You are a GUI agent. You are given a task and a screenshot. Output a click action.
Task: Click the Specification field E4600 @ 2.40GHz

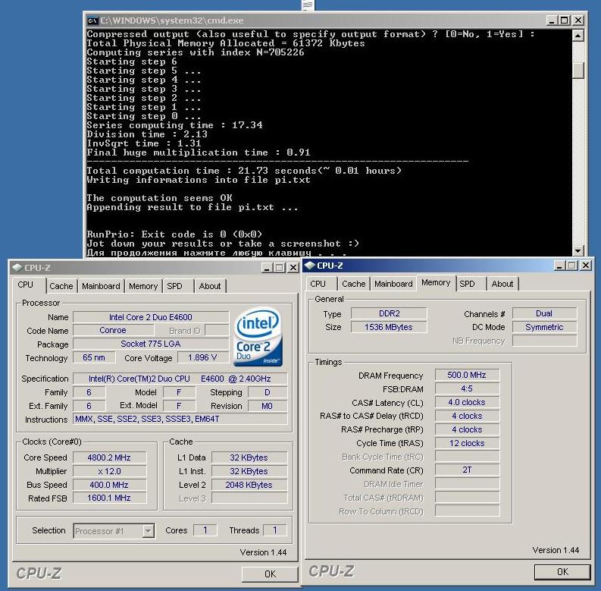(180, 379)
